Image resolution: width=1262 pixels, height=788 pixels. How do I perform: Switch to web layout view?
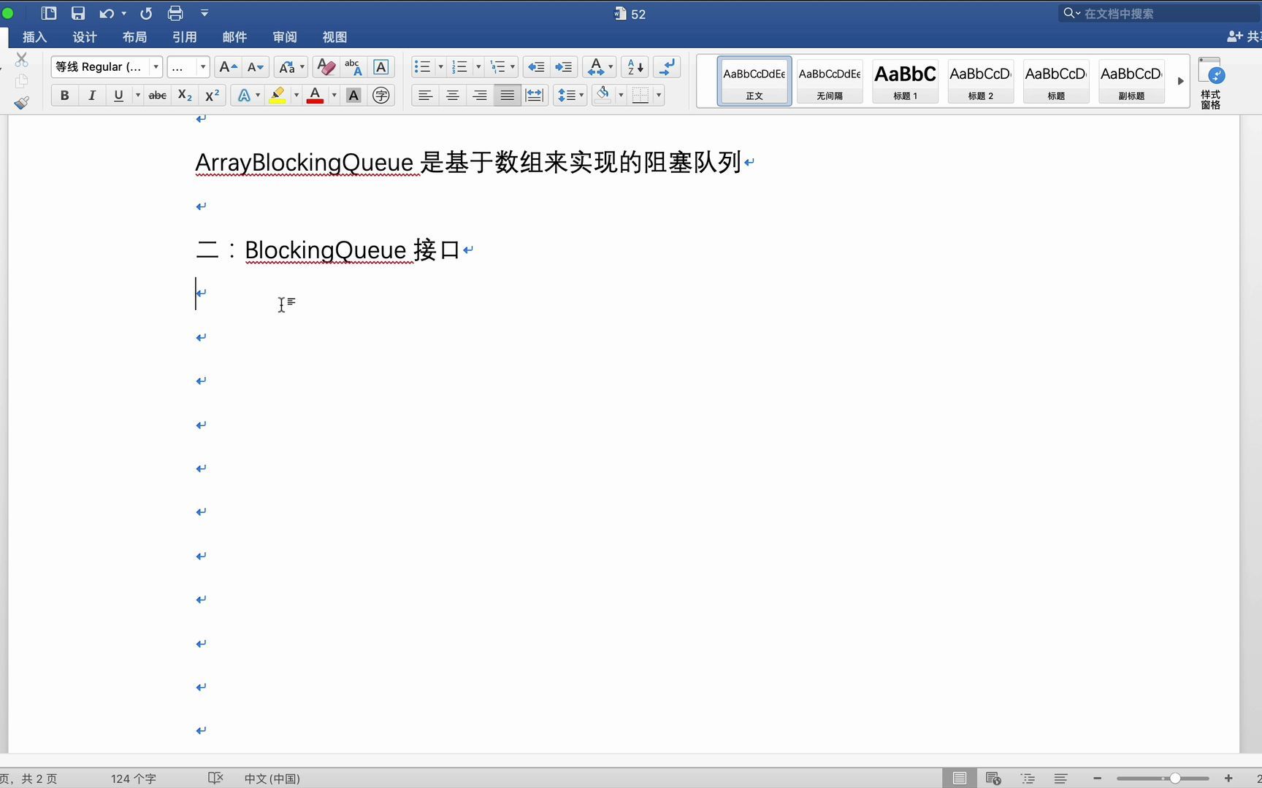pyautogui.click(x=993, y=779)
